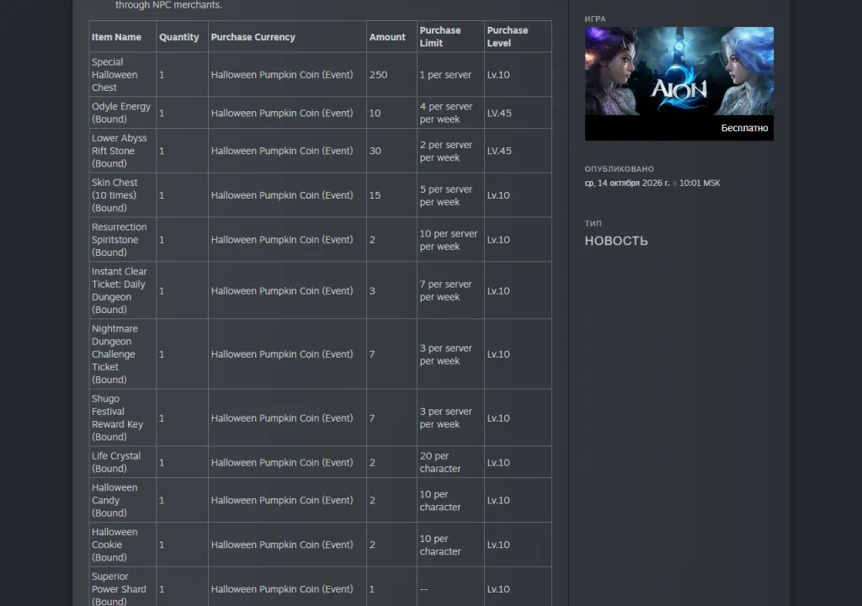Select the Odyle Energy (Bound) item cell

(121, 113)
